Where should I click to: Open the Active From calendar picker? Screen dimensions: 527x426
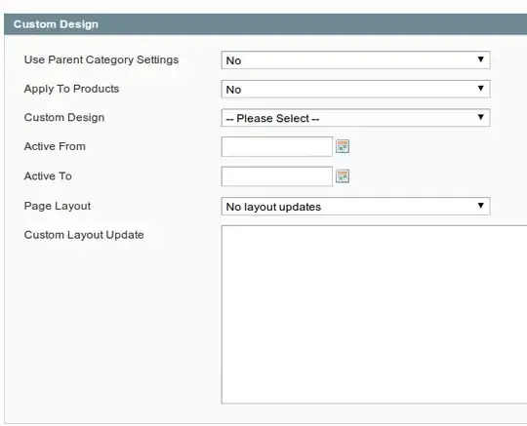343,146
